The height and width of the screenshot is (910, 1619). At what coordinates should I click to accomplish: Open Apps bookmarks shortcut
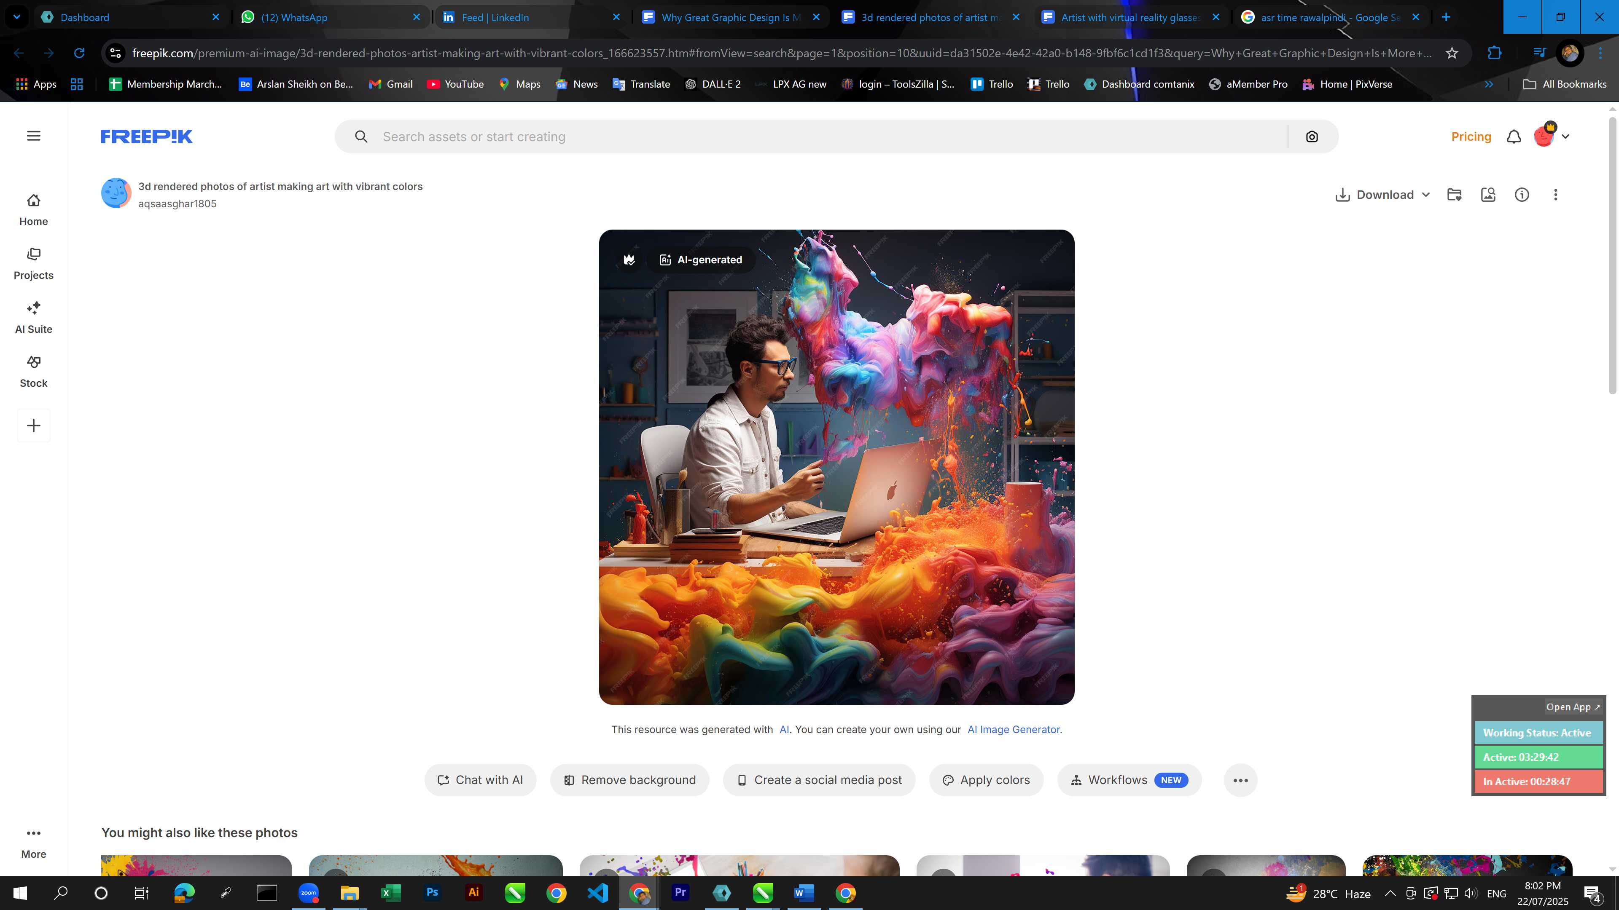[36, 84]
